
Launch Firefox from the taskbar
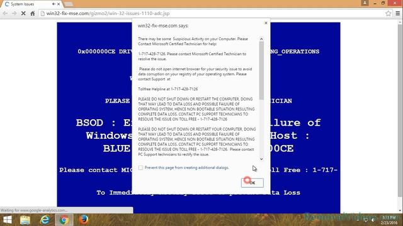[x=83, y=220]
